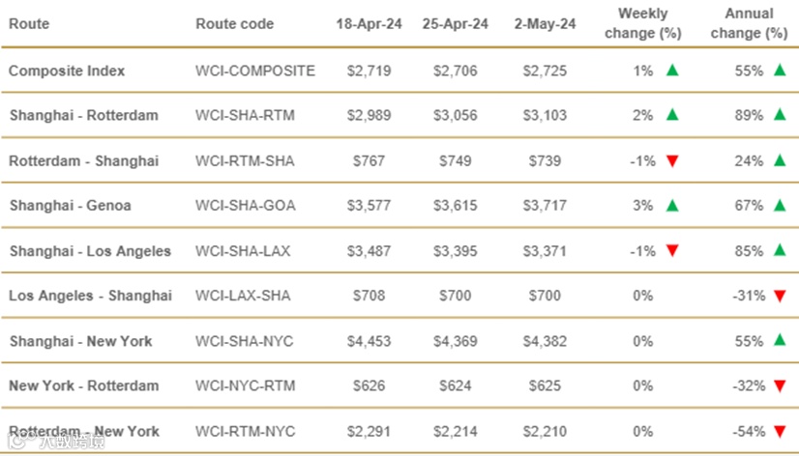The width and height of the screenshot is (799, 456).
Task: Click the green annual arrow for Shanghai - New York
Action: click(780, 340)
